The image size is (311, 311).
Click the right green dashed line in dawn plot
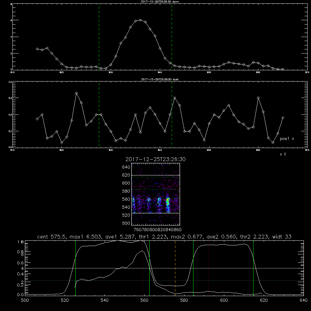click(172, 37)
